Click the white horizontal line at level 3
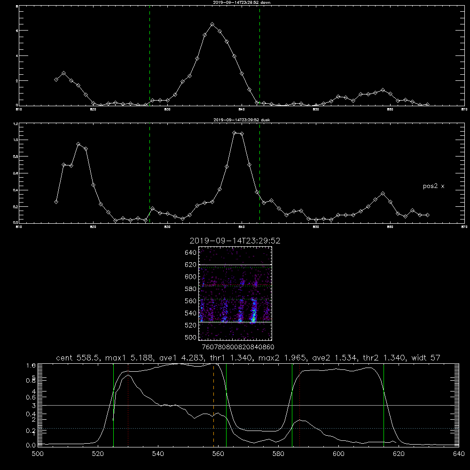This screenshot has width=470, height=470. (248, 405)
